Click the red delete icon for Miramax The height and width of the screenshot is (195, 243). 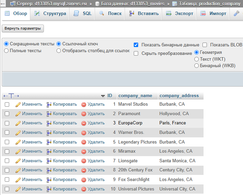[84, 151]
